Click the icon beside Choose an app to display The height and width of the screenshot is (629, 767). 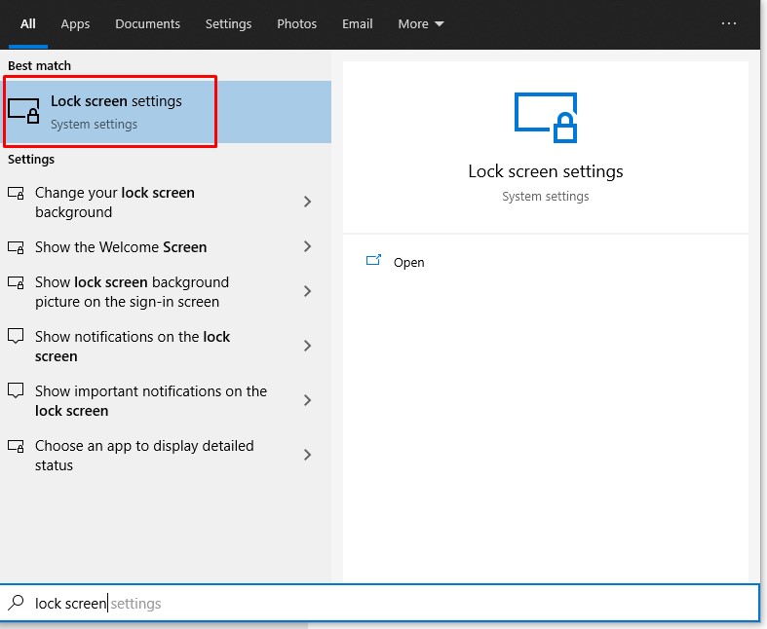click(16, 446)
